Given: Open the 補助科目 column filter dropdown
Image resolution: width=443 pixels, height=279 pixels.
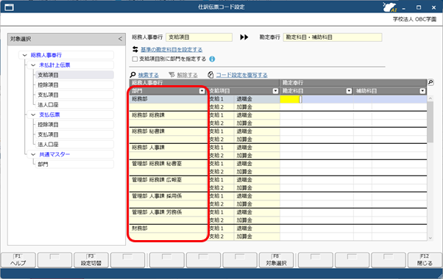Looking at the screenshot, I should point(422,91).
